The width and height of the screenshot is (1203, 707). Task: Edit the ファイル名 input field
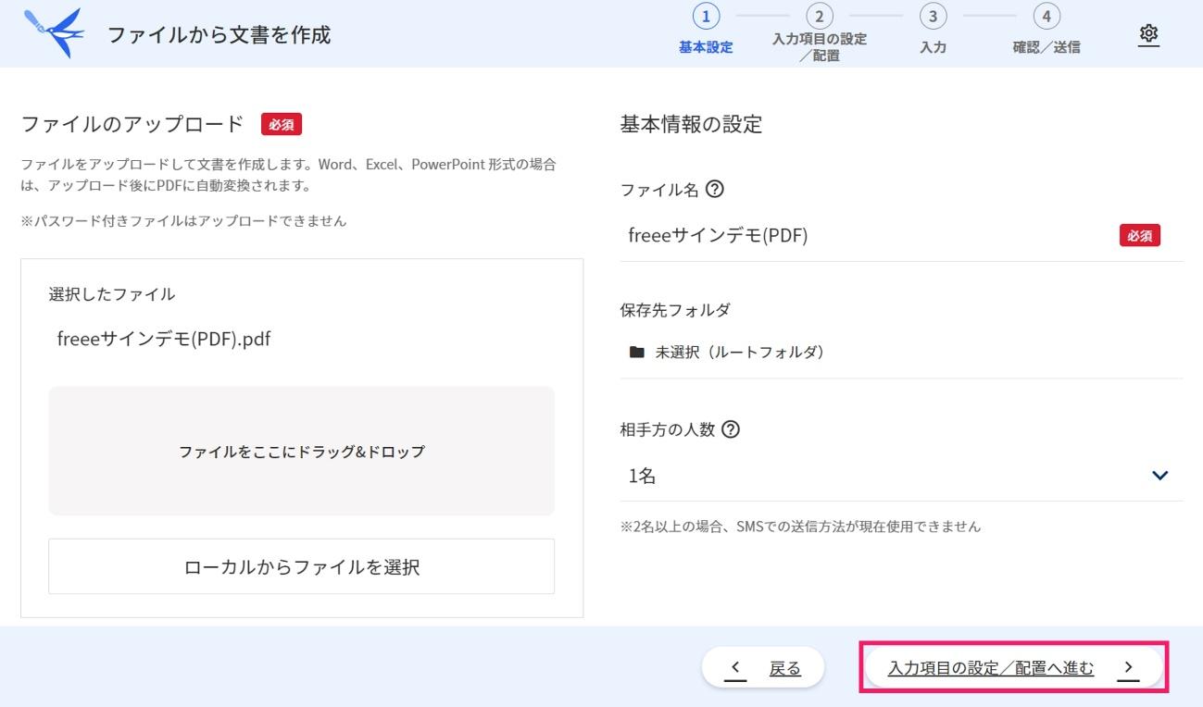[901, 236]
